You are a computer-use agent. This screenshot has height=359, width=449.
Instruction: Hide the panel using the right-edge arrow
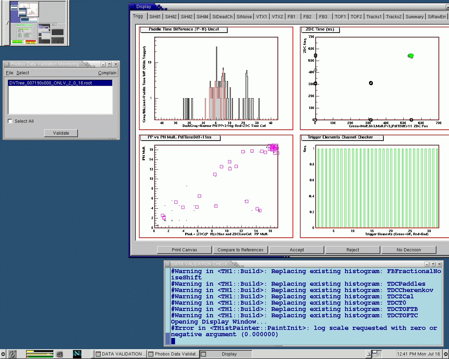coord(446,354)
